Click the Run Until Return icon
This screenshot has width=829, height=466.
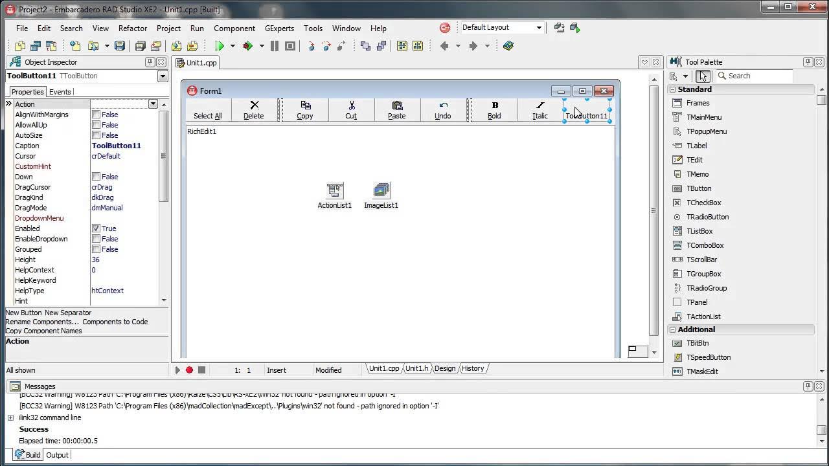point(341,46)
